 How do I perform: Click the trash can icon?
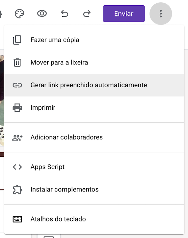17,62
